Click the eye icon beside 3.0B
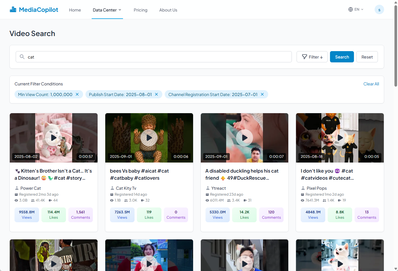This screenshot has height=271, width=398. pyautogui.click(x=16, y=200)
